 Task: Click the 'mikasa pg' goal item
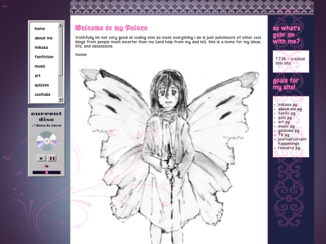287,105
